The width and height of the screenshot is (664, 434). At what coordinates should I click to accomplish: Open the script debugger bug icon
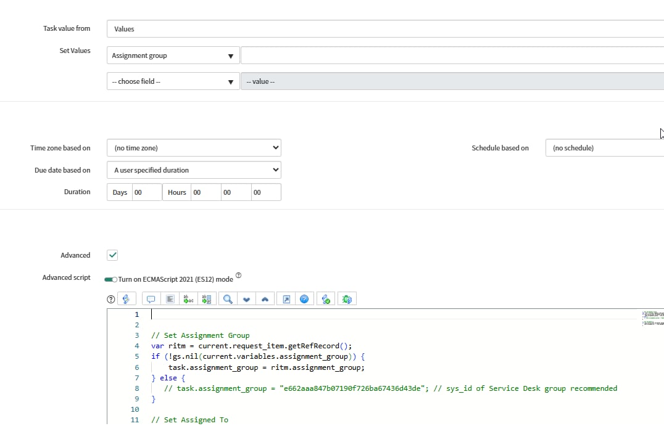[x=347, y=299]
